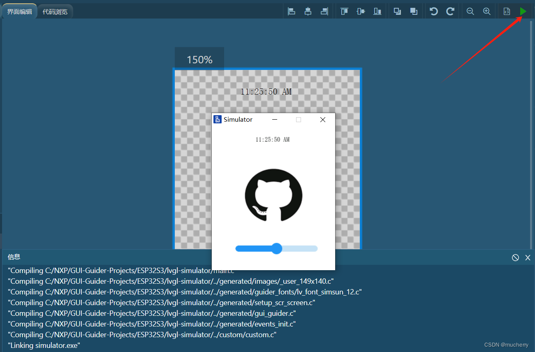This screenshot has width=535, height=352.
Task: Align widgets to the left edge
Action: (x=292, y=12)
